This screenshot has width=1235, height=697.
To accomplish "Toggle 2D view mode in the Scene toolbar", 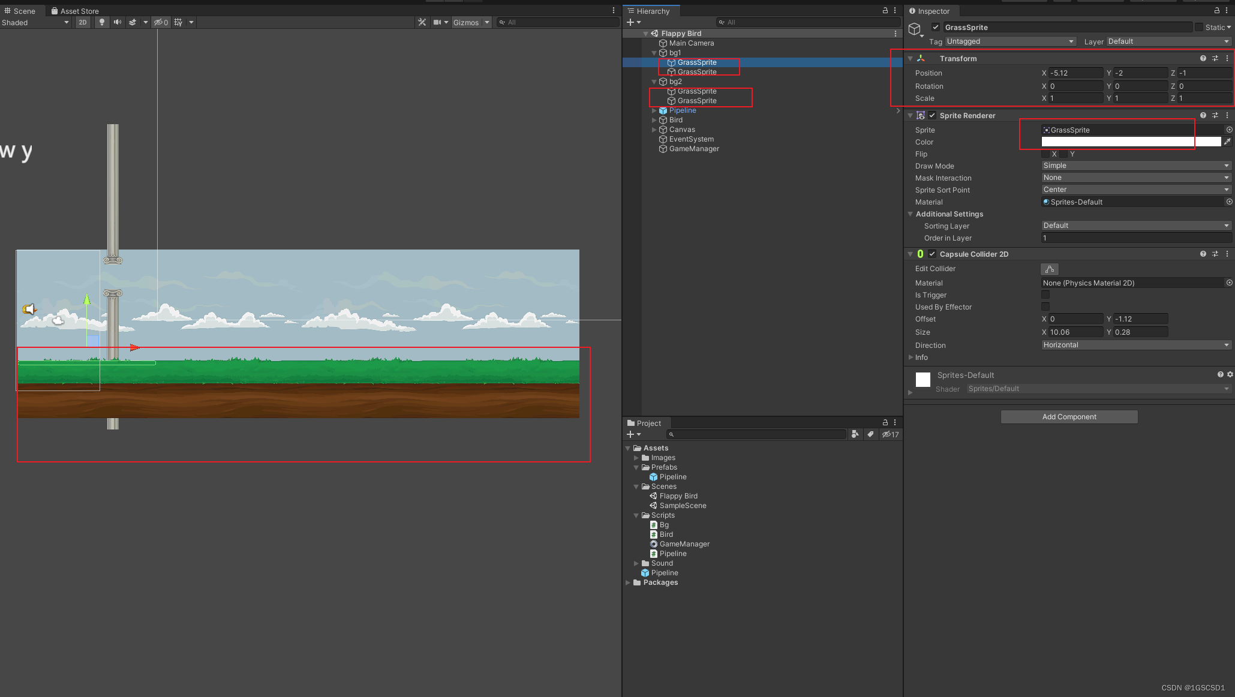I will 83,22.
